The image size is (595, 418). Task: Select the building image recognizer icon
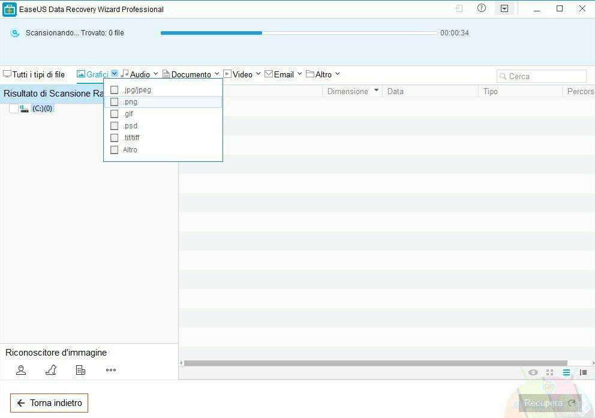point(80,370)
